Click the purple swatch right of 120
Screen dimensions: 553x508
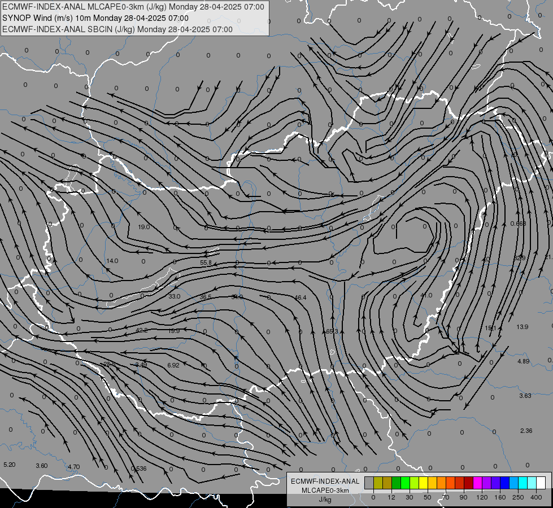pos(487,483)
